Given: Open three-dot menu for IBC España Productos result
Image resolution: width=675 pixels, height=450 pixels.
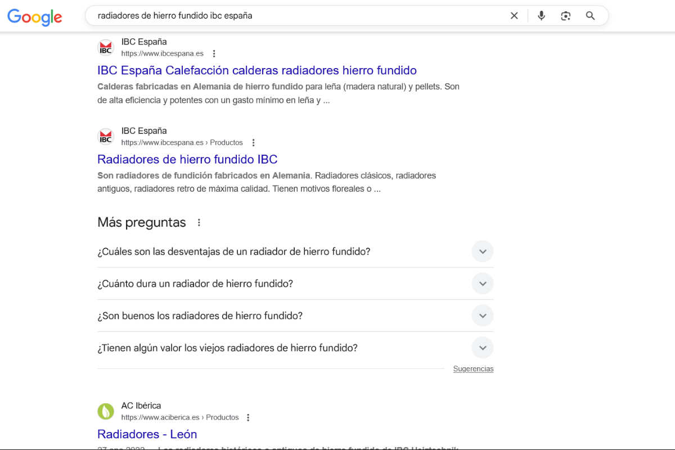Looking at the screenshot, I should [253, 142].
